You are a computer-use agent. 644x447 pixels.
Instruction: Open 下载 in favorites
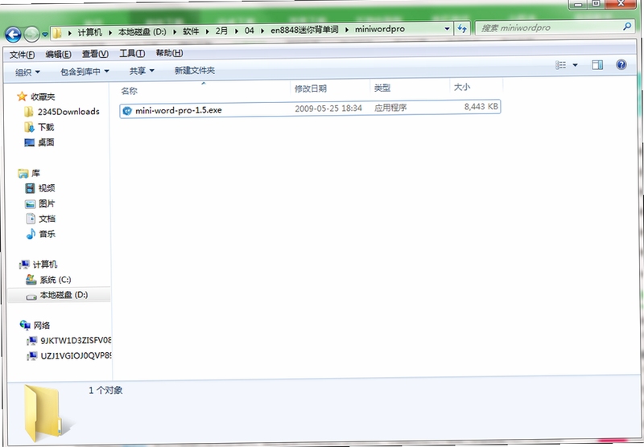tap(46, 127)
